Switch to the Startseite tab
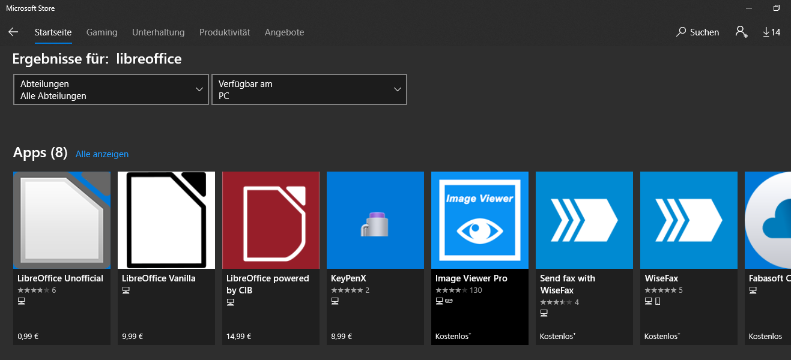This screenshot has height=360, width=791. tap(53, 32)
